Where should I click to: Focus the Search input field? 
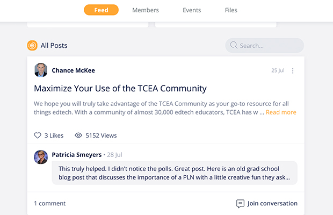pyautogui.click(x=269, y=46)
